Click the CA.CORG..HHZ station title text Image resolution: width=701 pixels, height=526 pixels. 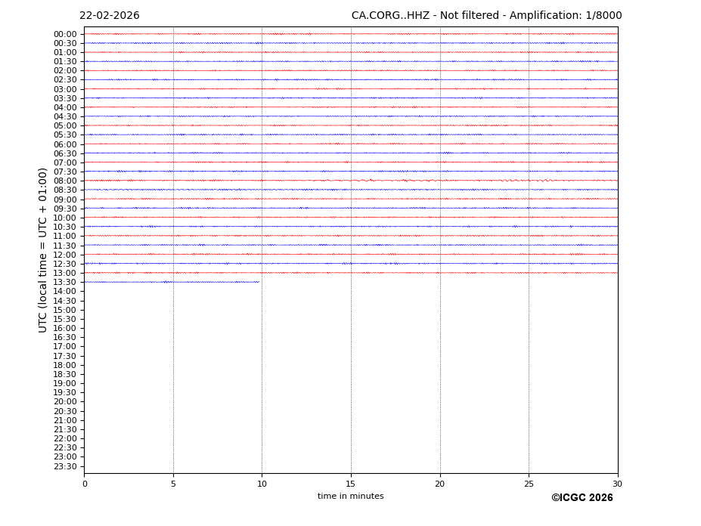pos(486,16)
